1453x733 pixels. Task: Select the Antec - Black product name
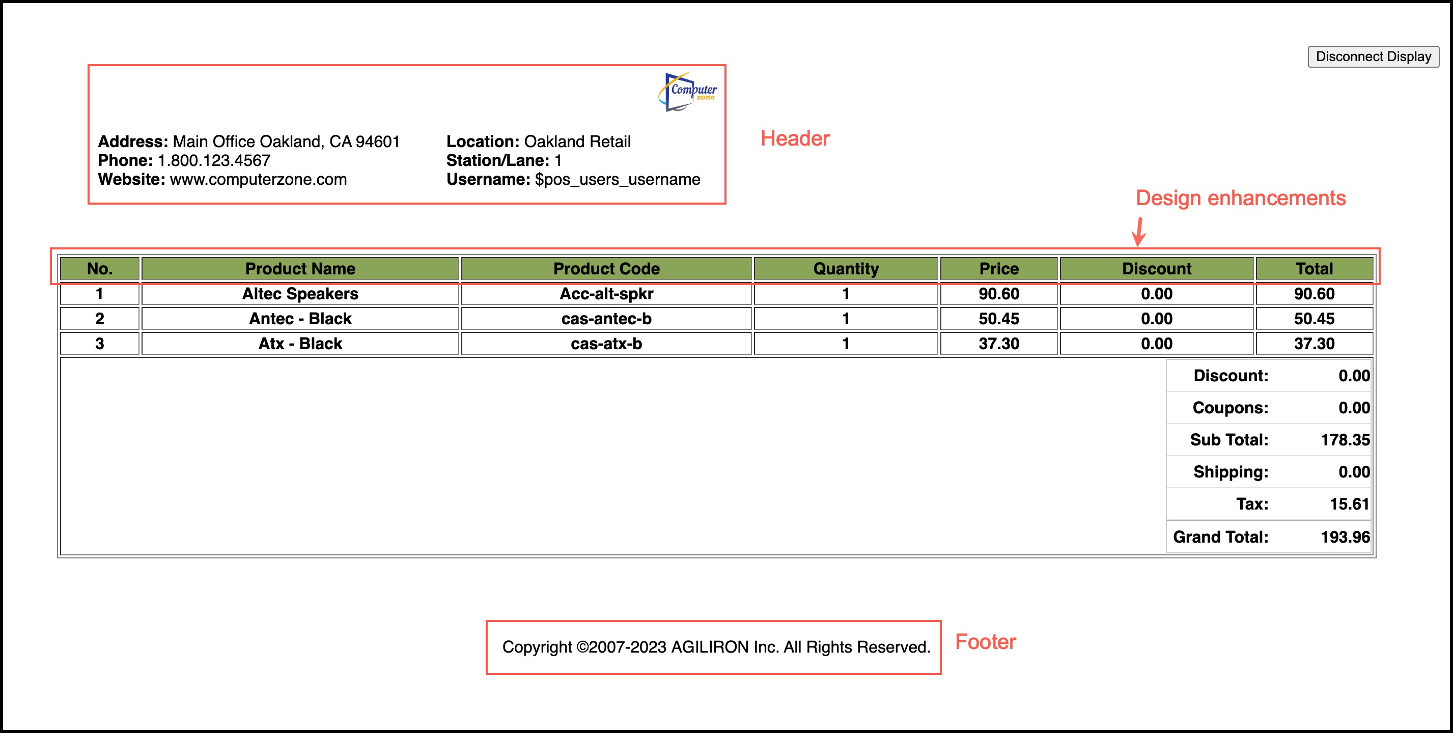pyautogui.click(x=300, y=319)
